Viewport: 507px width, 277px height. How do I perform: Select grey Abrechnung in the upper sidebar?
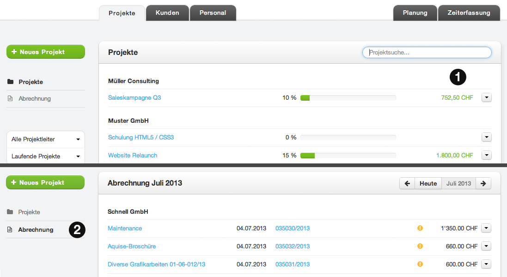[35, 99]
